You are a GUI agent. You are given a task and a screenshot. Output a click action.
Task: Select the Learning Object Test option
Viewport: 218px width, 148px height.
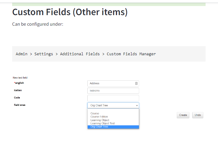tap(102, 124)
